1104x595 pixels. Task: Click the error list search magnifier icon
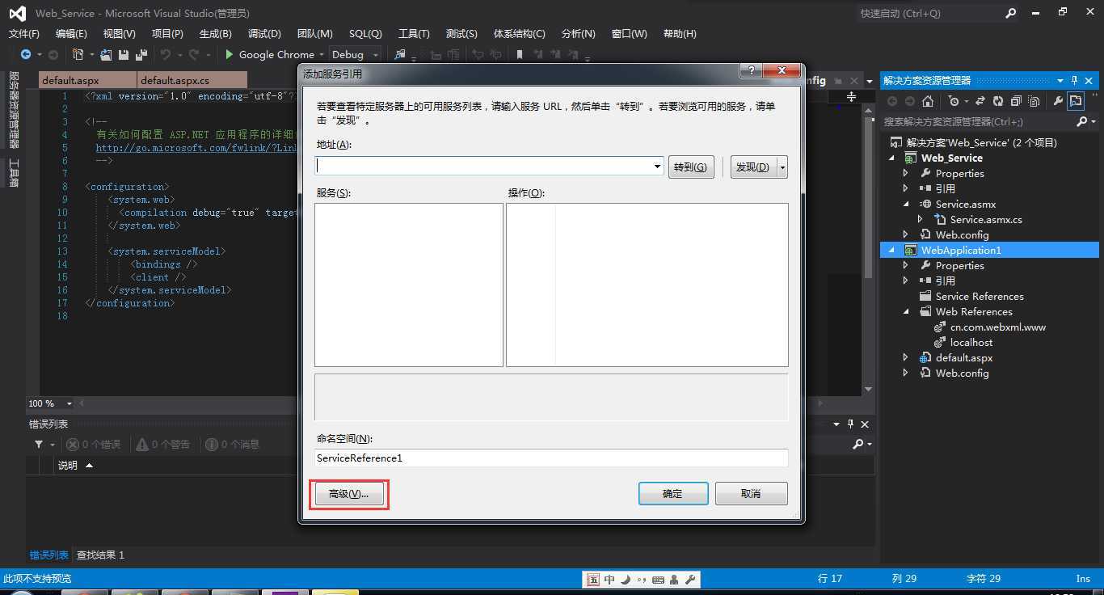(x=858, y=444)
